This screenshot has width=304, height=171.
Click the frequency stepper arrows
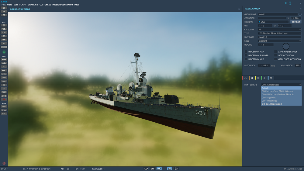pyautogui.click(x=260, y=65)
